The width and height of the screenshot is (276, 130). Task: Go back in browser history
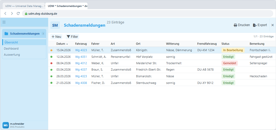pos(6,13)
